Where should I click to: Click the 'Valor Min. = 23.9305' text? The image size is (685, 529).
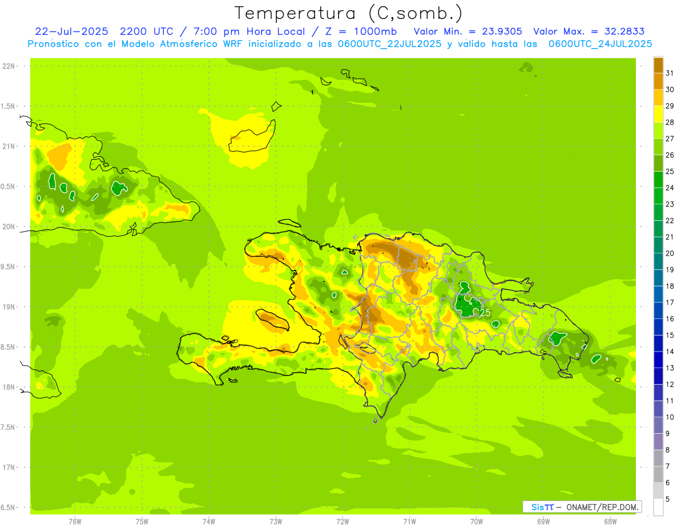click(468, 31)
